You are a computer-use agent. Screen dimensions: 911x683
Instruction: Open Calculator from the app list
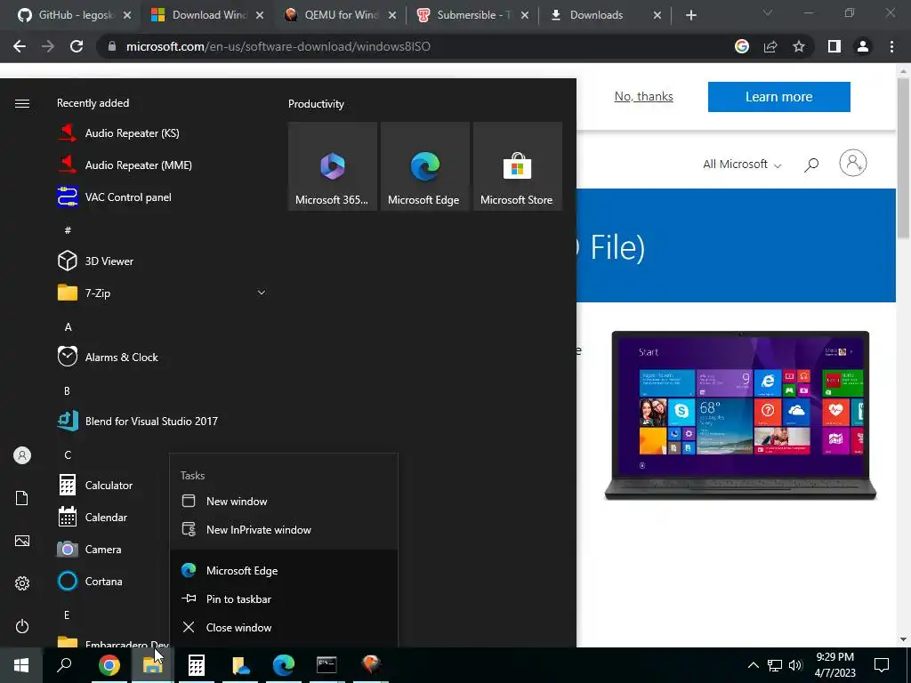(109, 485)
